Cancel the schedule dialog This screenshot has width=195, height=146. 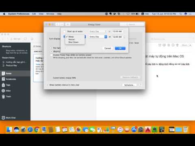click(x=108, y=48)
